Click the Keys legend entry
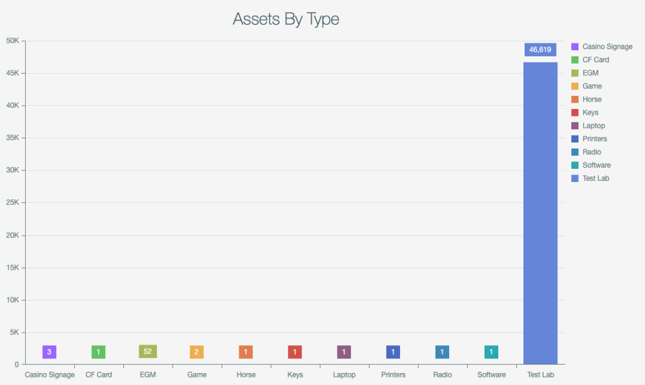This screenshot has height=385, width=645. 590,113
